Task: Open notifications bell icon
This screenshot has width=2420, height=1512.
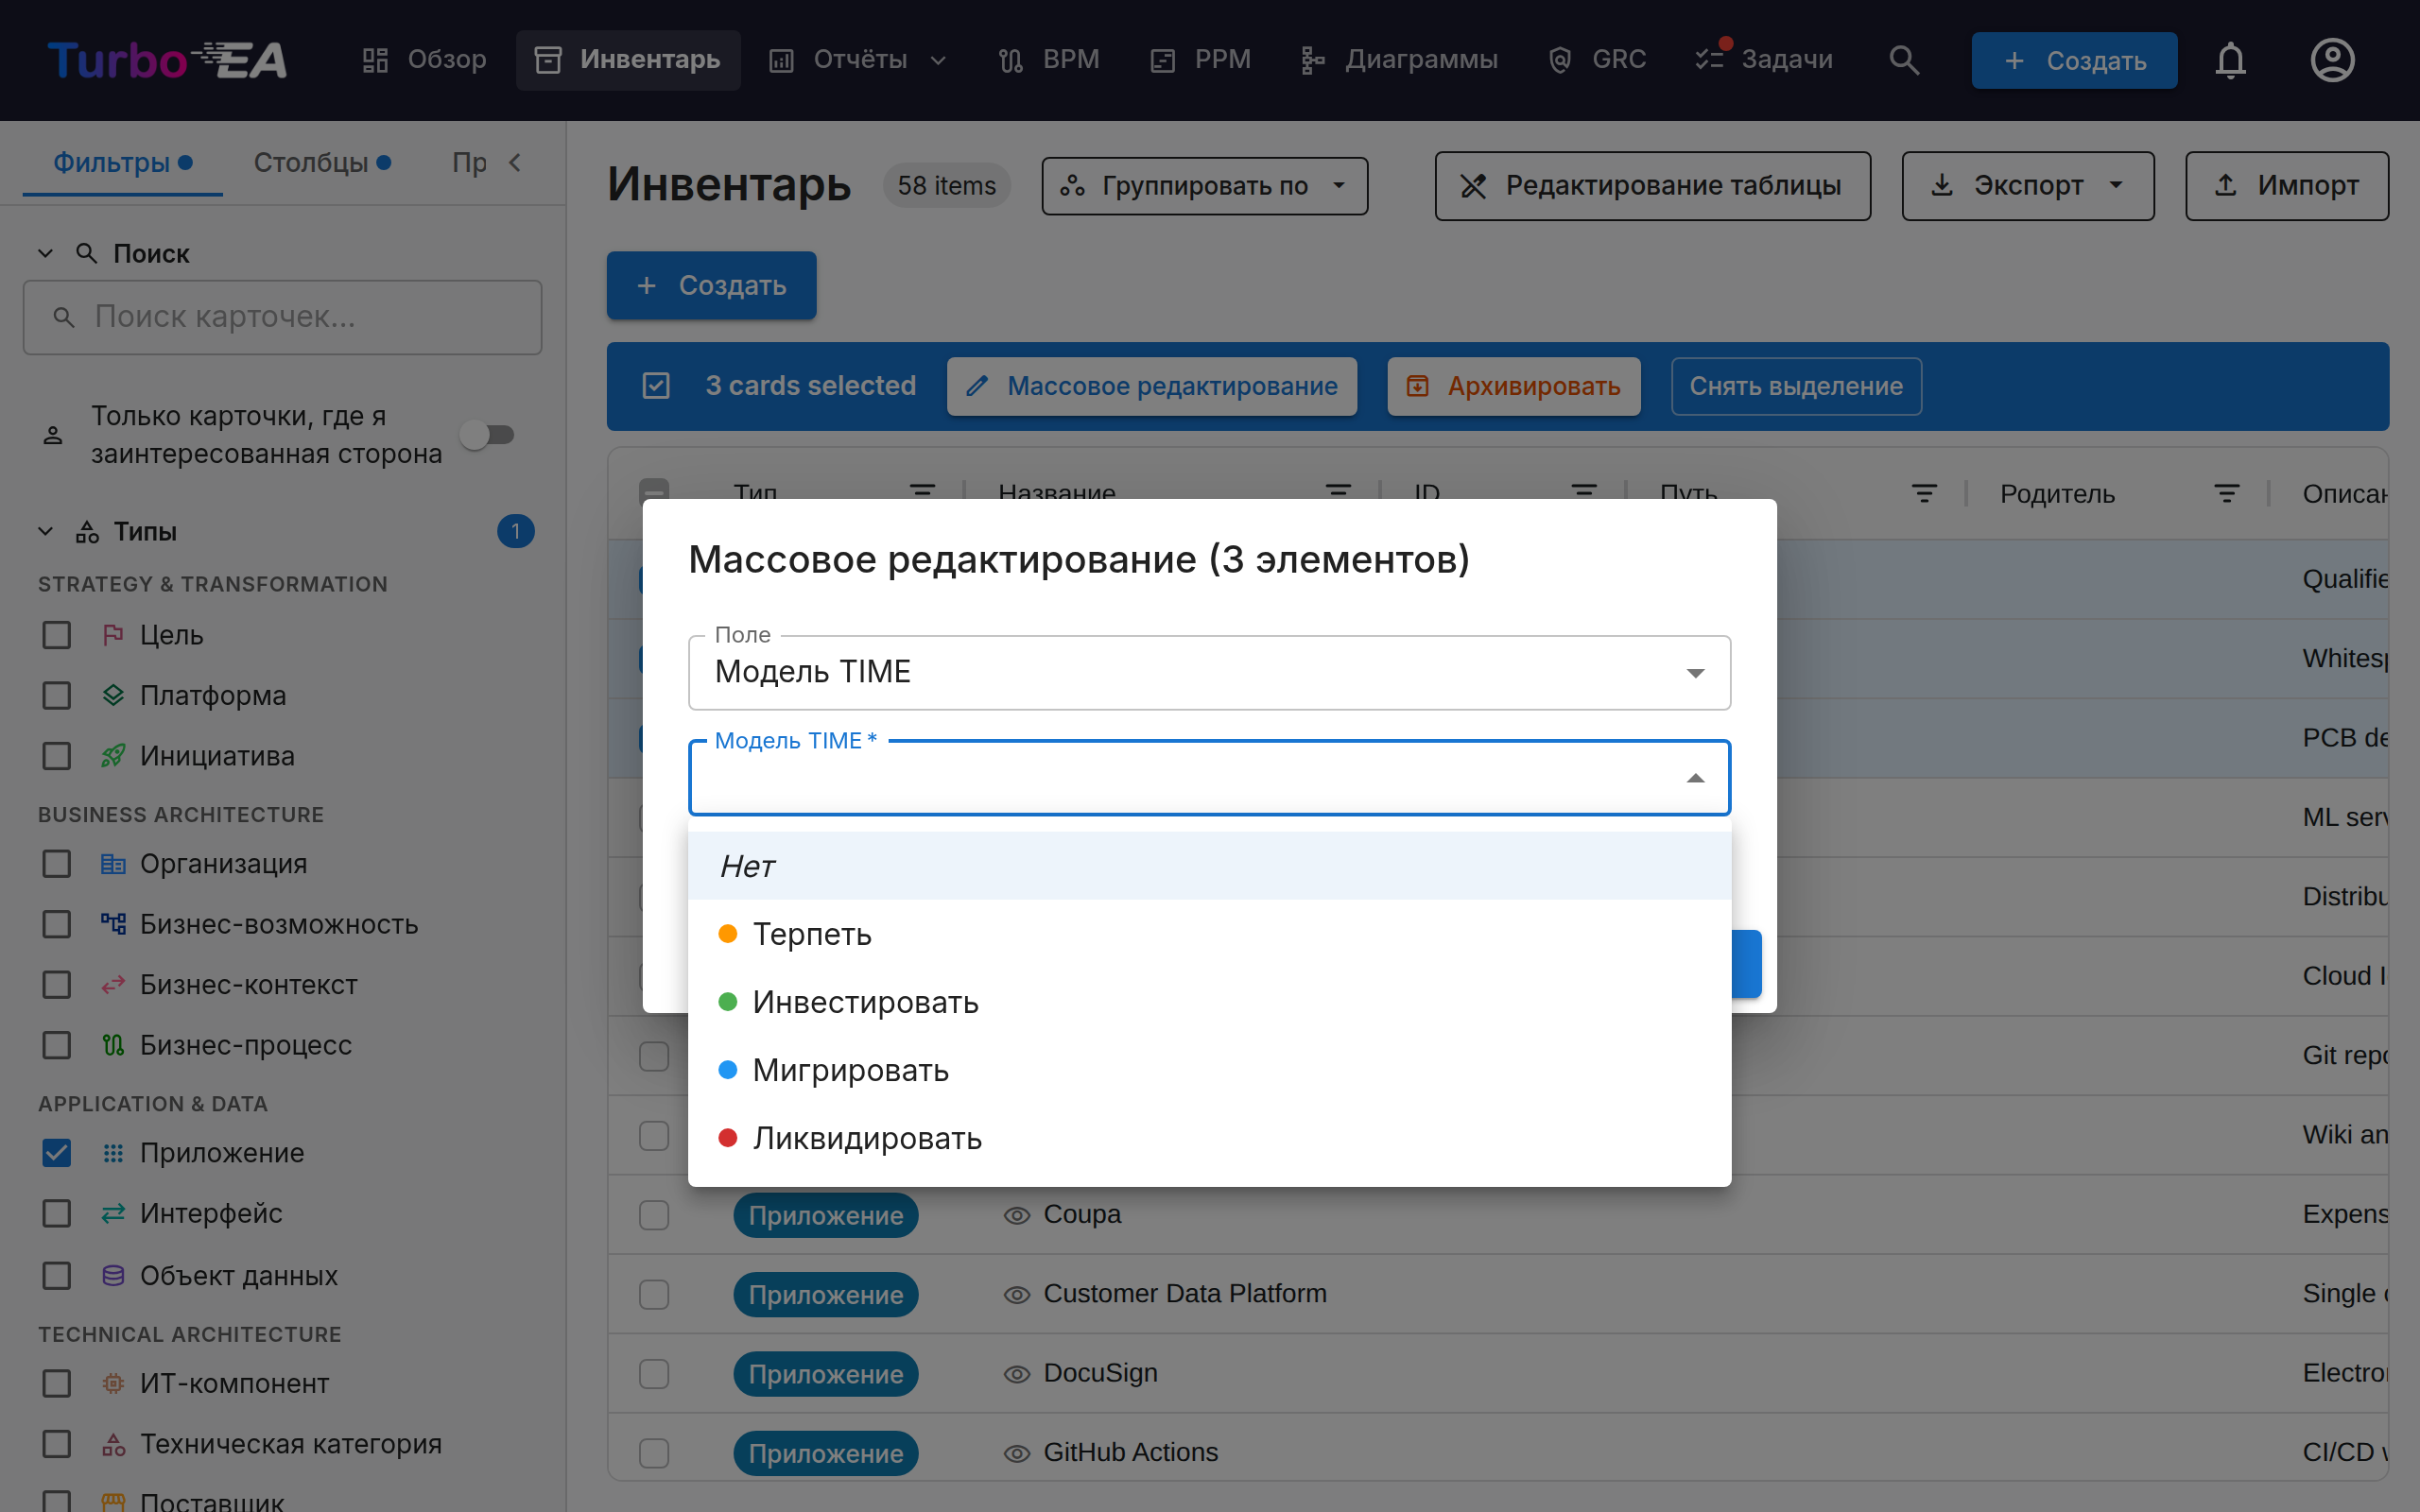Action: pos(2230,60)
